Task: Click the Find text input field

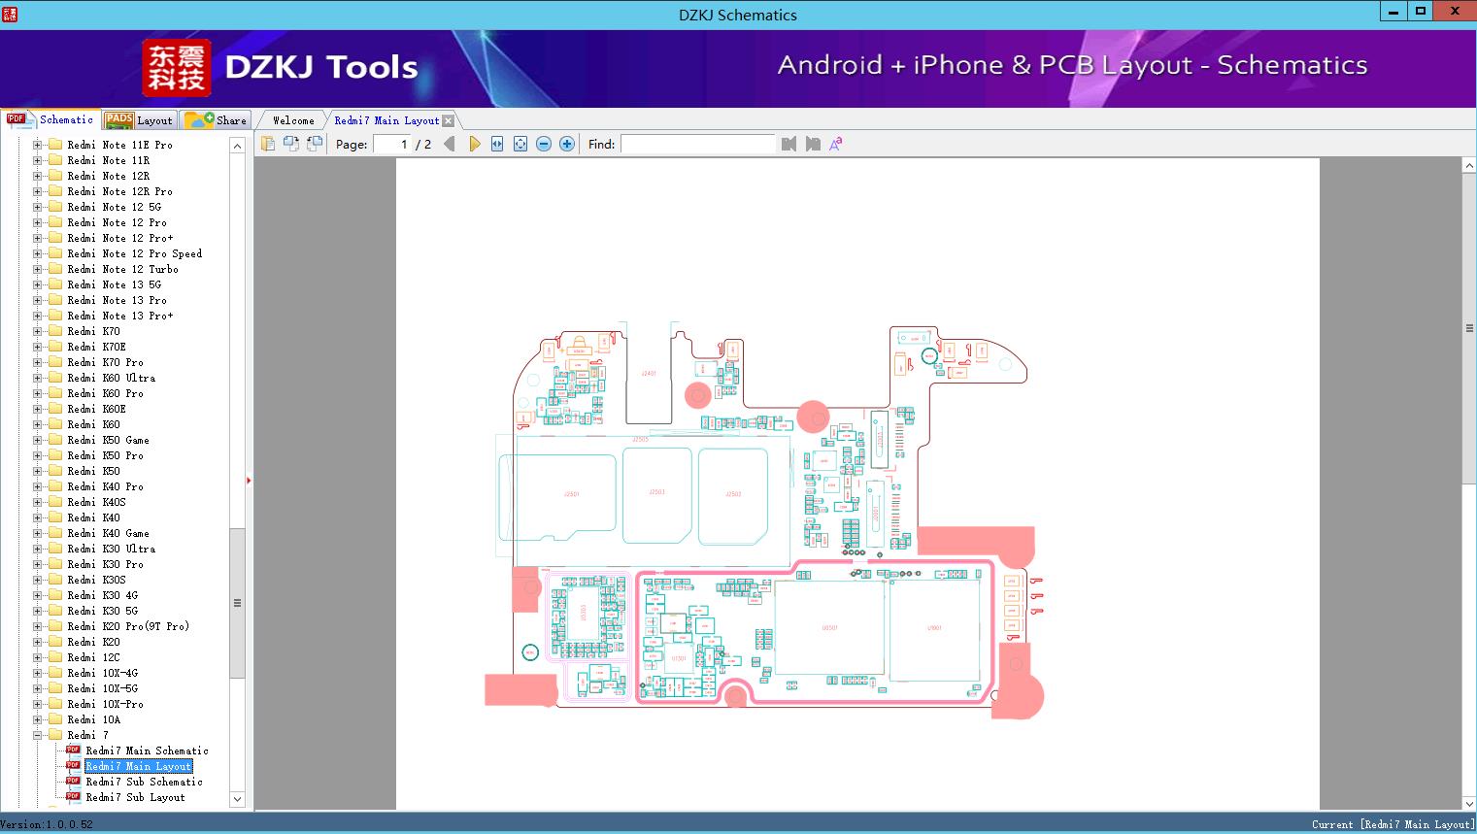Action: (x=697, y=144)
